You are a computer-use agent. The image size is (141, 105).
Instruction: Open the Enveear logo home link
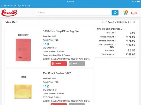pos(9,13)
